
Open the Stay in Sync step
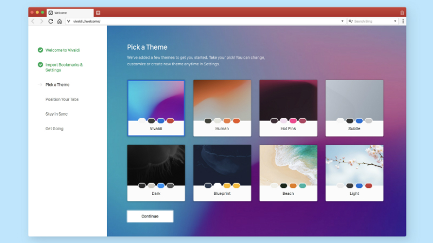[56, 114]
